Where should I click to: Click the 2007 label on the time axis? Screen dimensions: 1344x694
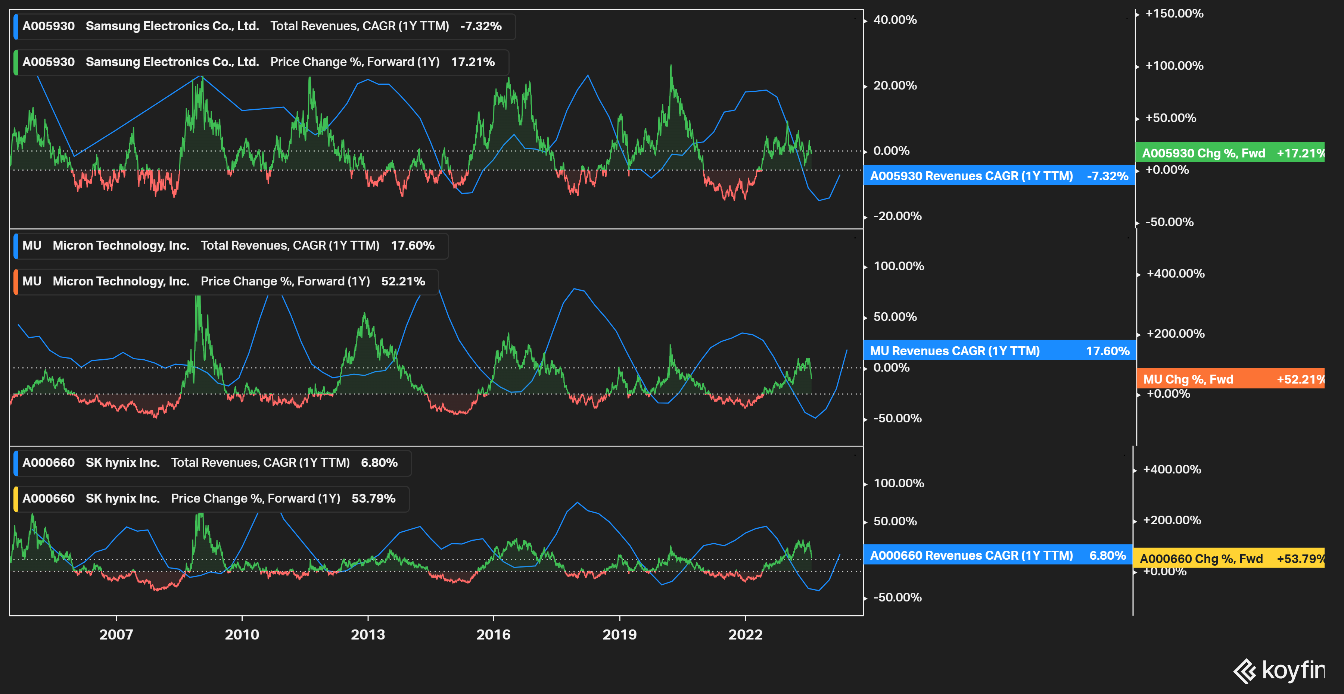(116, 635)
